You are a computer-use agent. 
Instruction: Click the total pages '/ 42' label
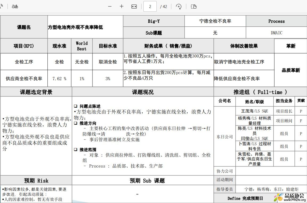[x=163, y=7]
